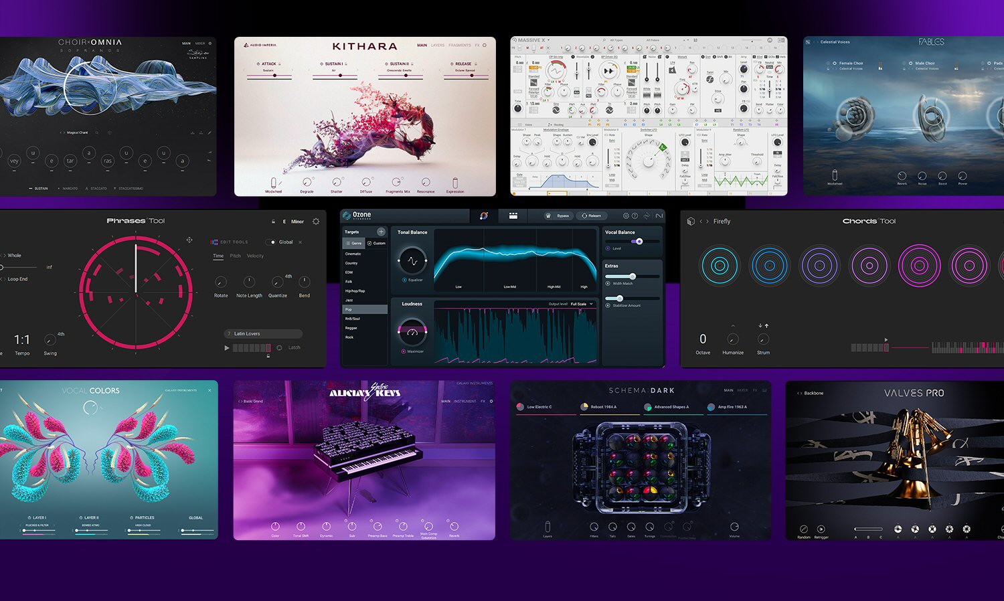
Task: Select the Custom target option in Ozone
Action: pyautogui.click(x=377, y=243)
